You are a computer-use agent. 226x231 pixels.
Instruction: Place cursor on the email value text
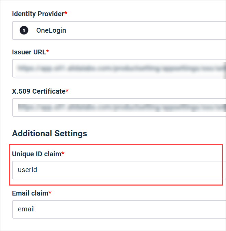(x=26, y=209)
